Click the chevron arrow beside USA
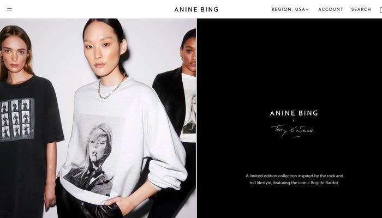 click(307, 9)
